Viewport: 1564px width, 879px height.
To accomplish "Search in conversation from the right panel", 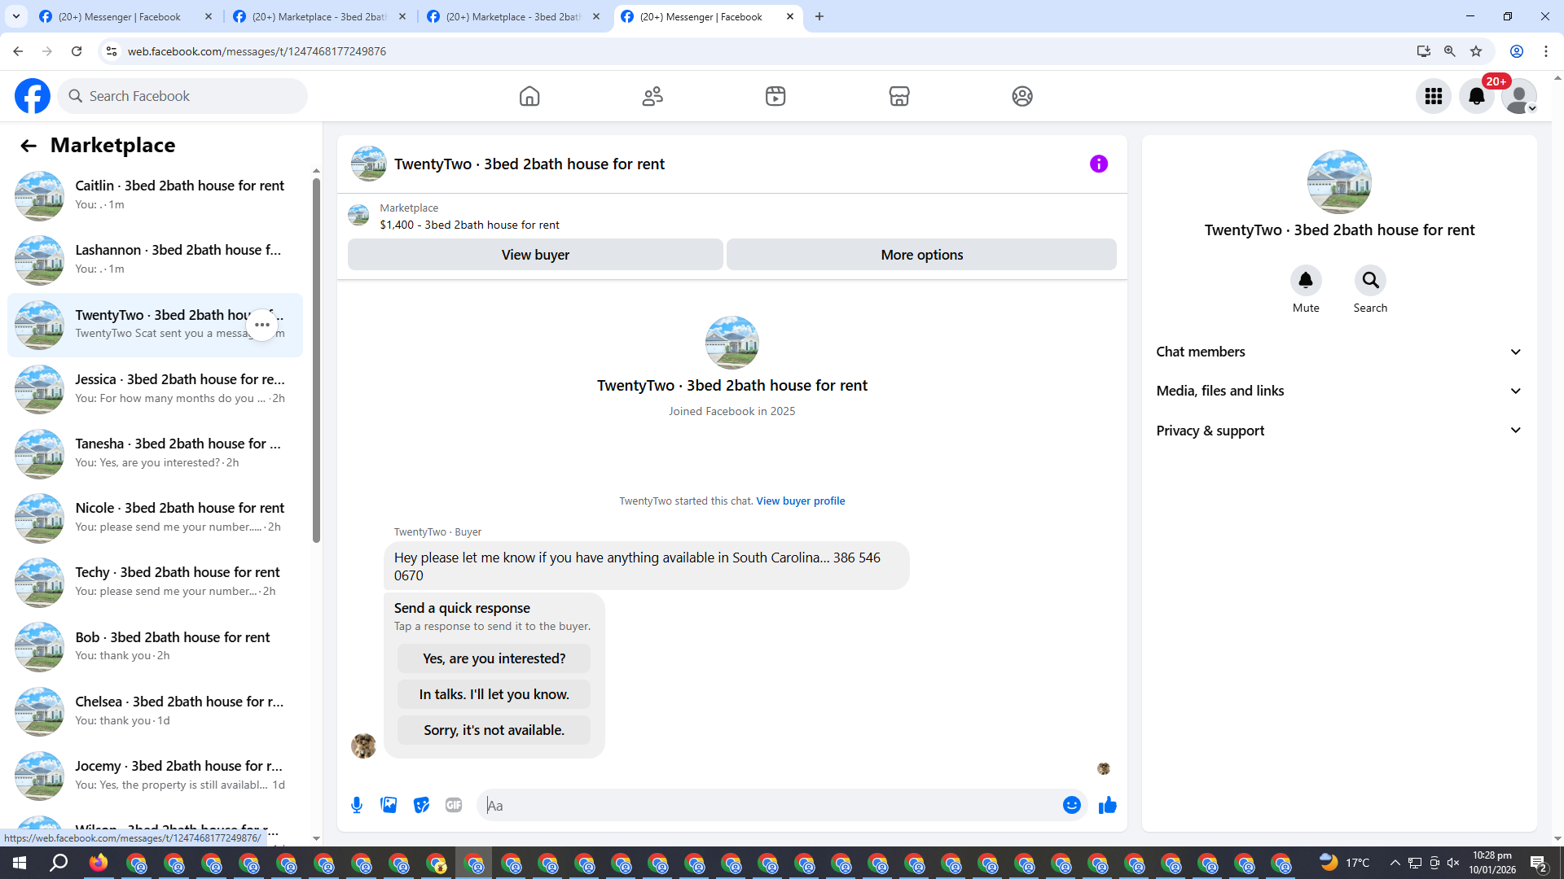I will (1370, 281).
